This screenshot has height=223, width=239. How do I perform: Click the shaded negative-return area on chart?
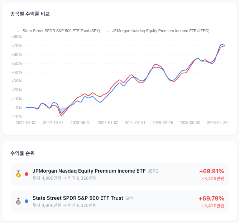pyautogui.click(x=62, y=110)
